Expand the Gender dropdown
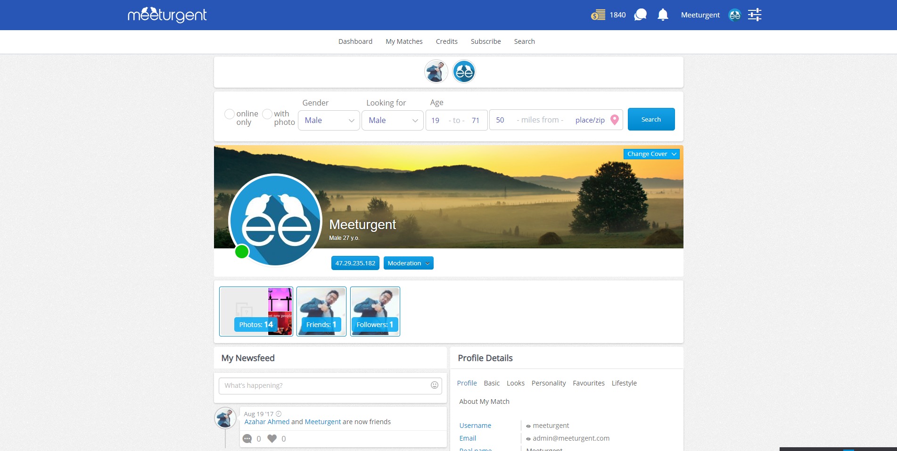The width and height of the screenshot is (897, 451). pyautogui.click(x=329, y=120)
